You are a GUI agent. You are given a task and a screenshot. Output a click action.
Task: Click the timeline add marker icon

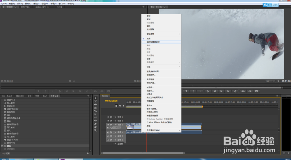(124, 106)
